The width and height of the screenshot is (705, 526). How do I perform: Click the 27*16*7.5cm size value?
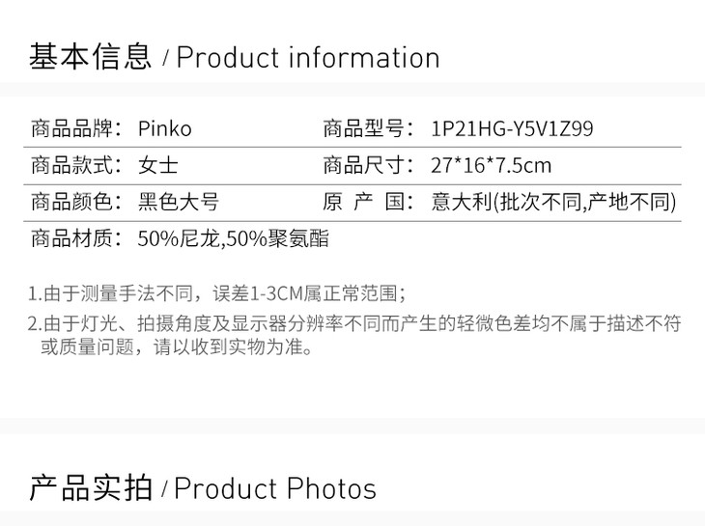pyautogui.click(x=491, y=165)
